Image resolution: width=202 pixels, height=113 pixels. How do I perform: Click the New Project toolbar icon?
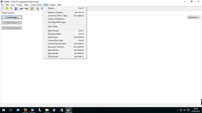[3, 9]
